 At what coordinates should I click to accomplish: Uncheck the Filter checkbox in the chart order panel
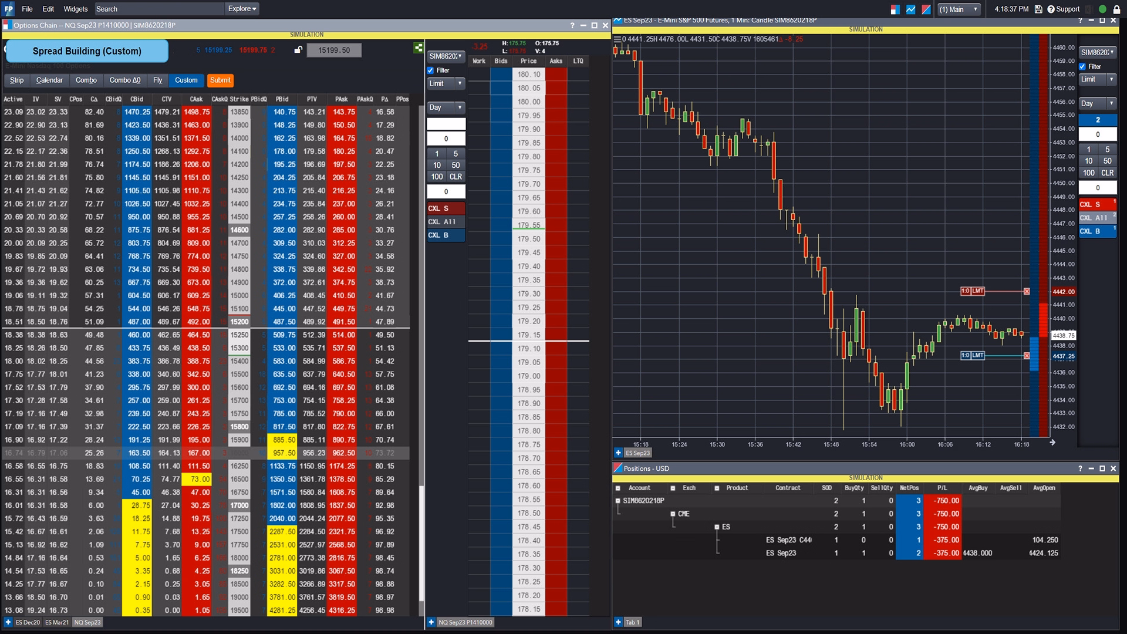[1083, 66]
